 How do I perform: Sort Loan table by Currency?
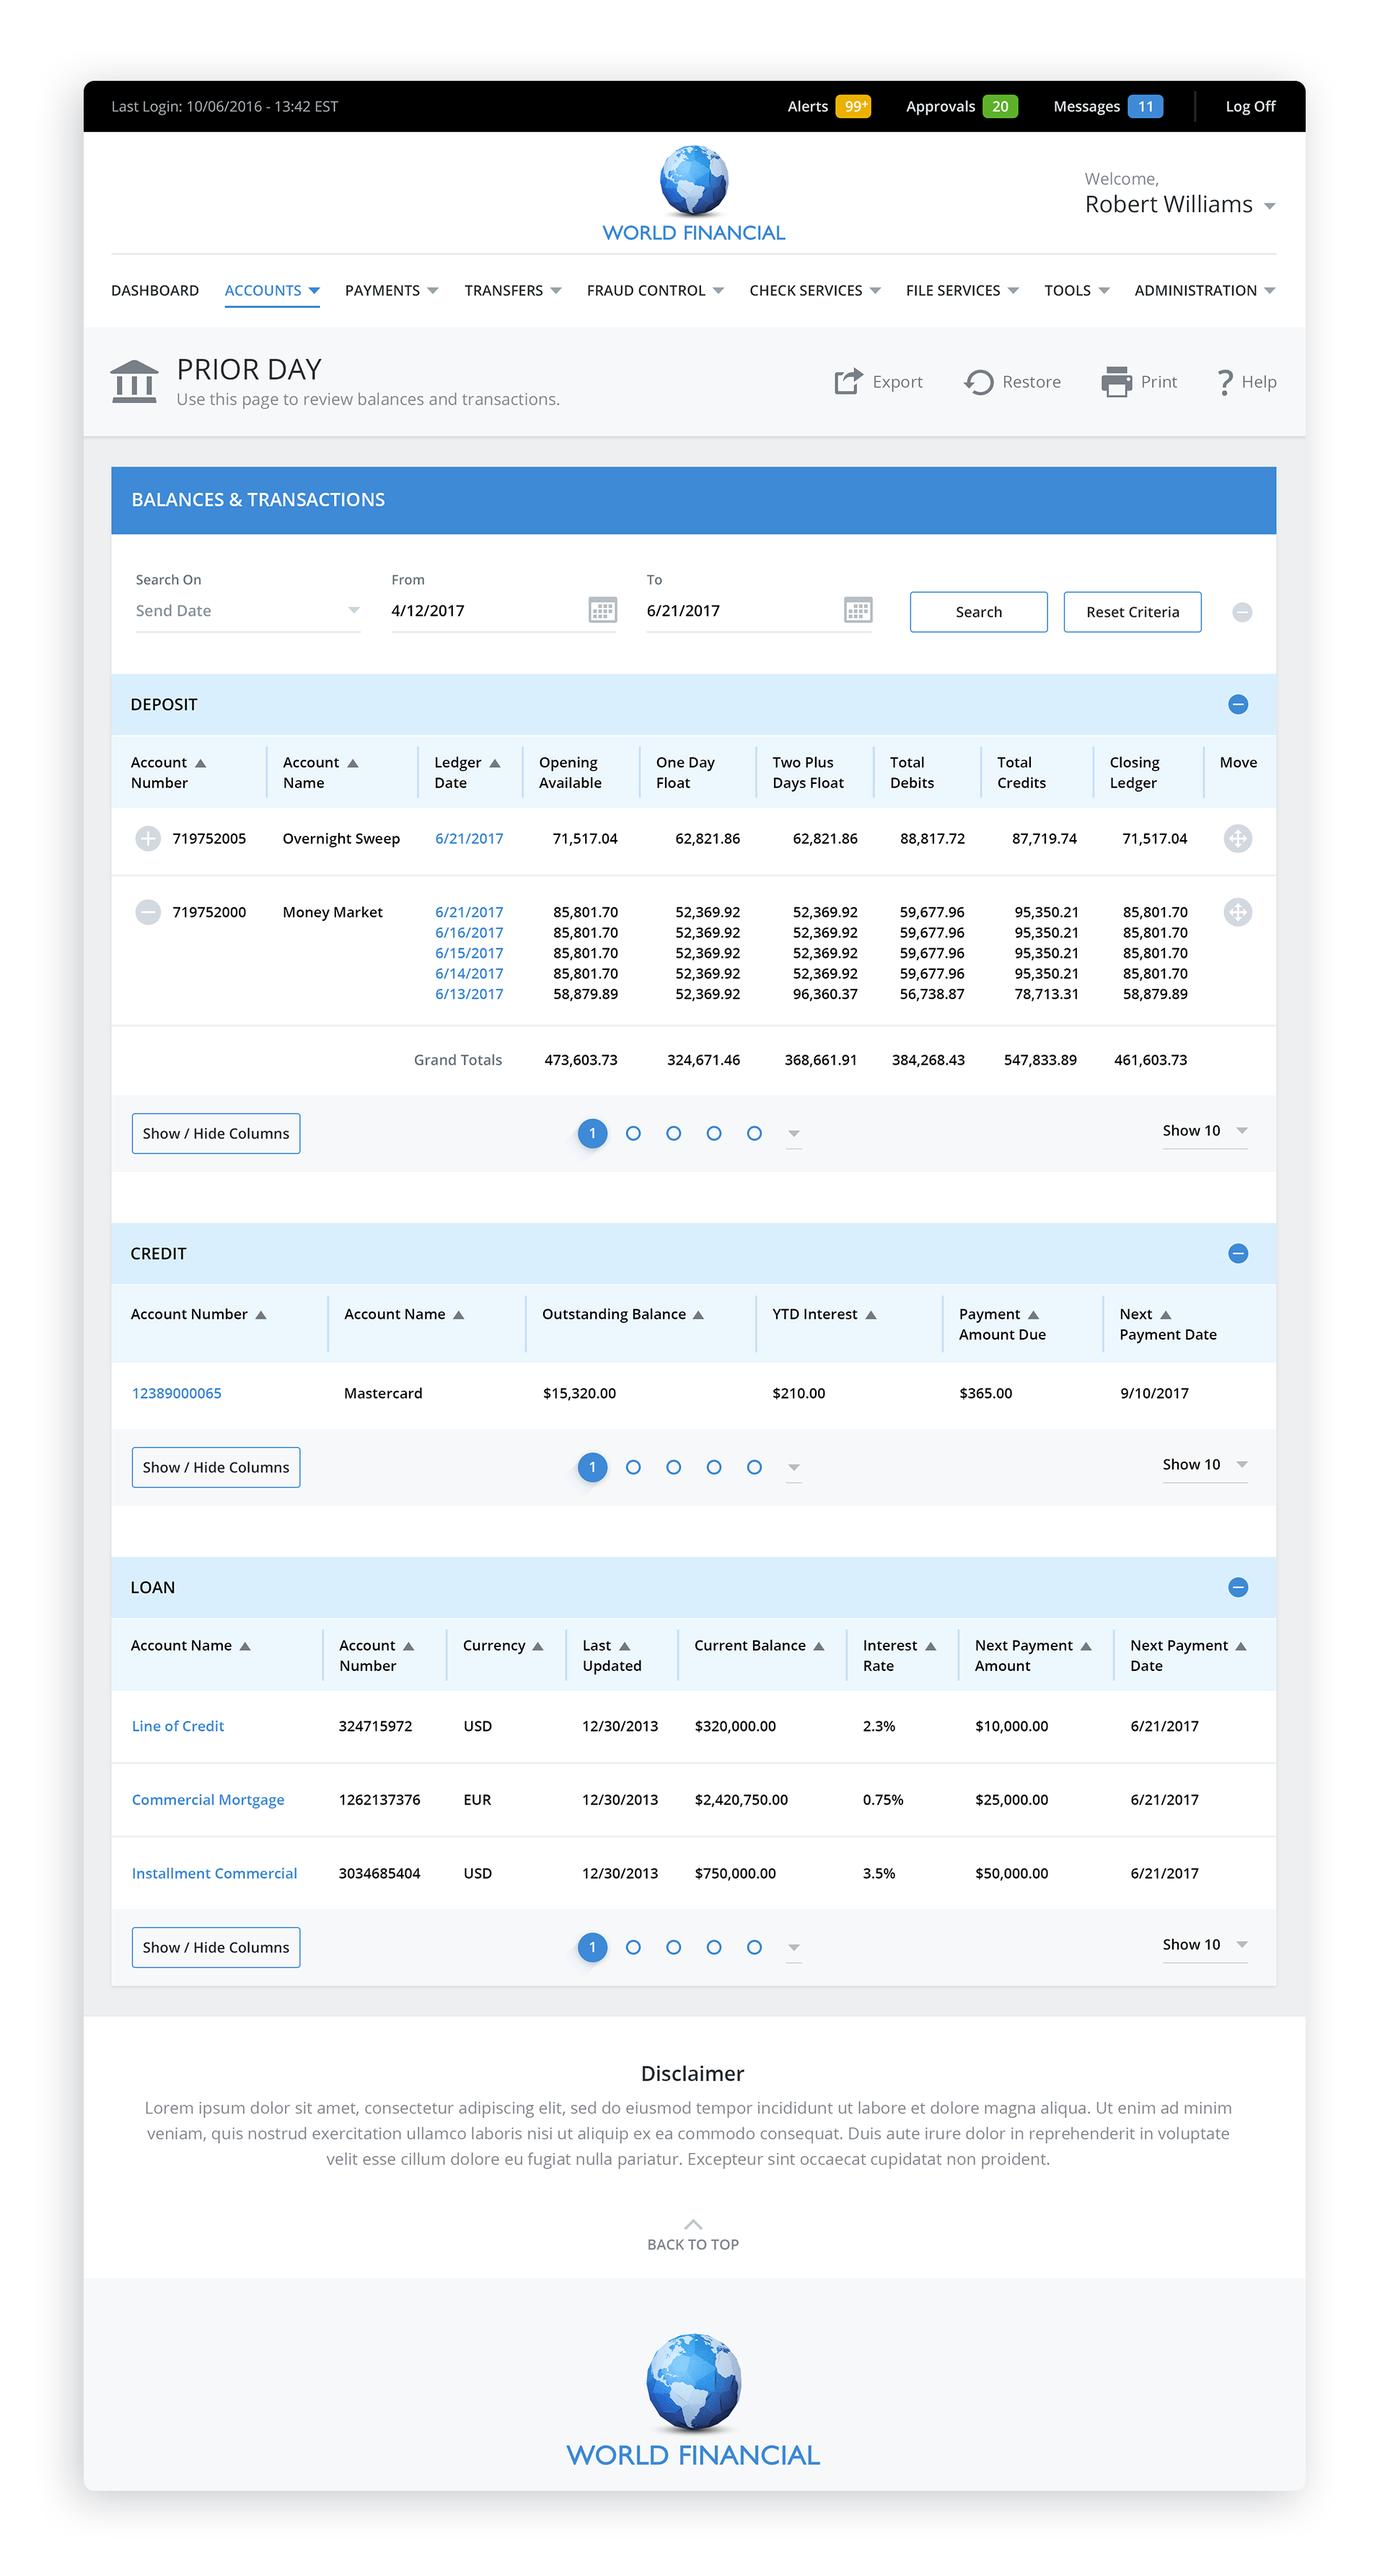537,1646
